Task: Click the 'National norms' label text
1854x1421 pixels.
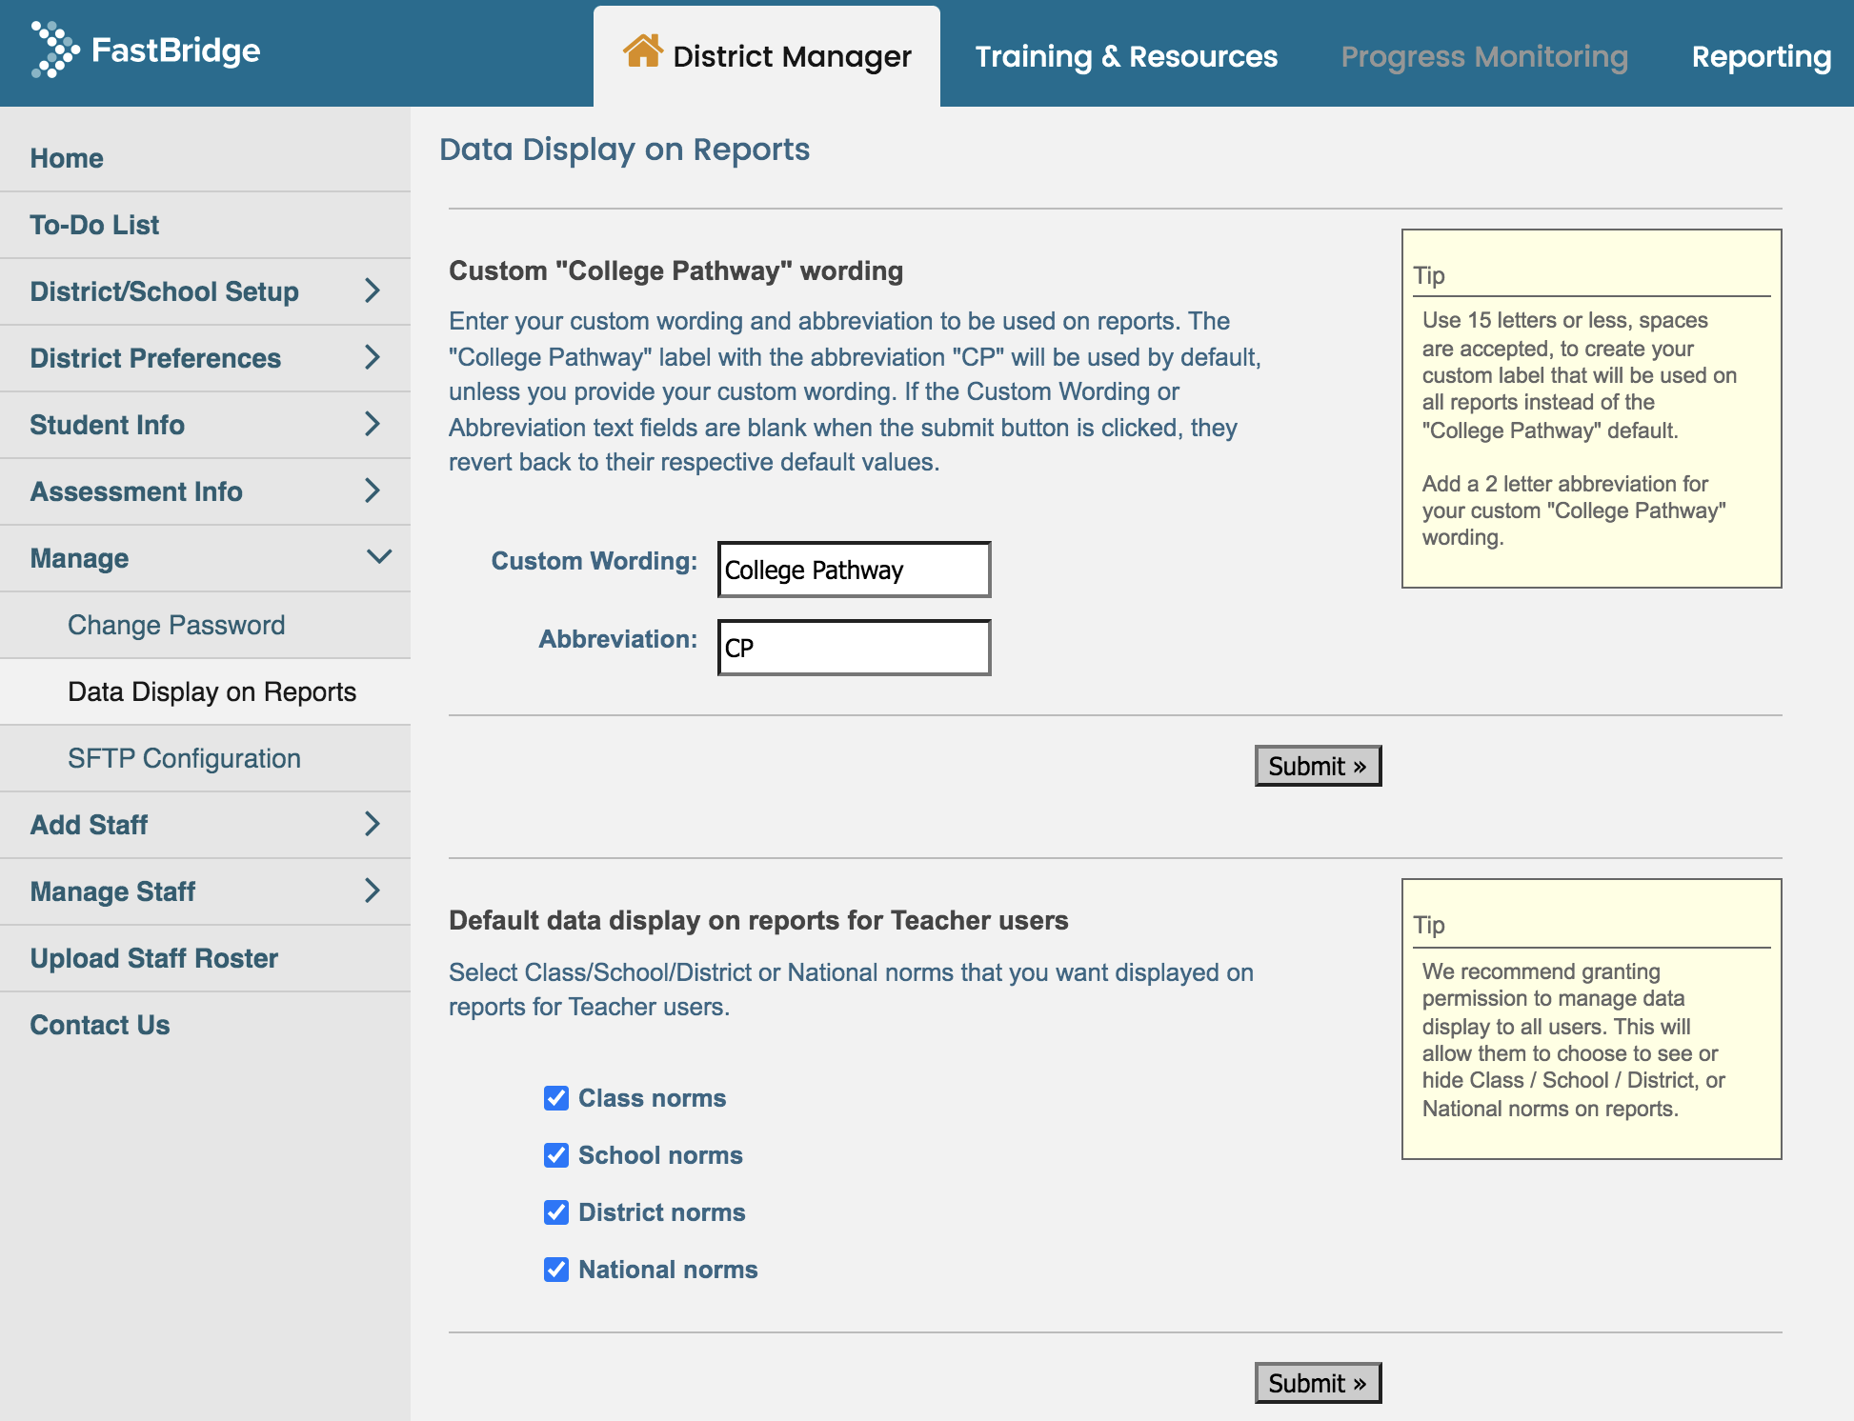Action: (x=668, y=1270)
